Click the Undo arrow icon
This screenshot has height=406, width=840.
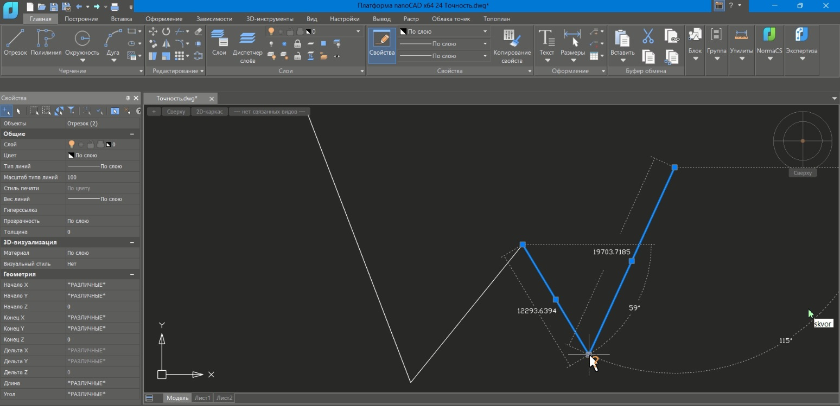coord(79,7)
